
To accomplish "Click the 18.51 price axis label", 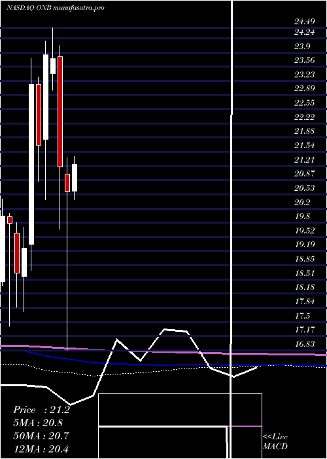I will click(304, 273).
